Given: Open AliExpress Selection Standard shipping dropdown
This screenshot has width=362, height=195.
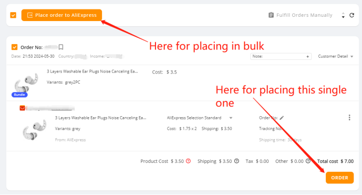Looking at the screenshot, I should 200,118.
